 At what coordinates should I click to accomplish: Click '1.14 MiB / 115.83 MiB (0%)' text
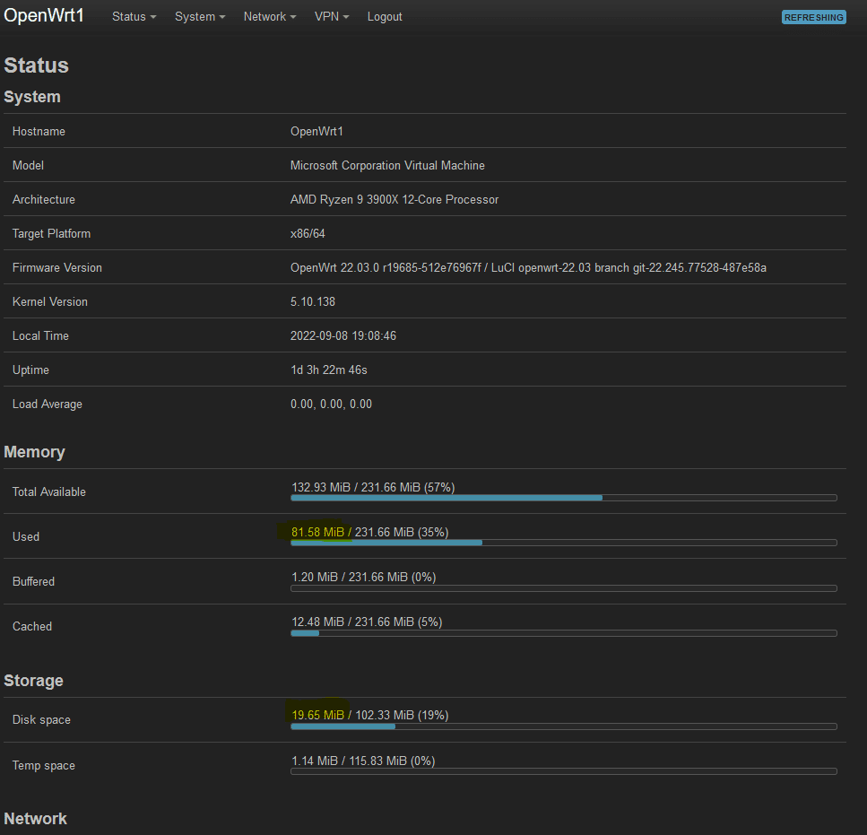[x=363, y=761]
